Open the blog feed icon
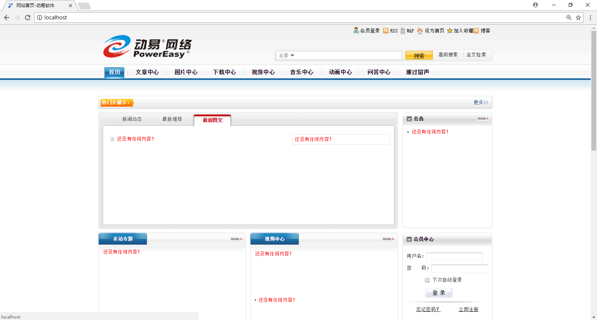Image resolution: width=597 pixels, height=320 pixels. pos(476,31)
